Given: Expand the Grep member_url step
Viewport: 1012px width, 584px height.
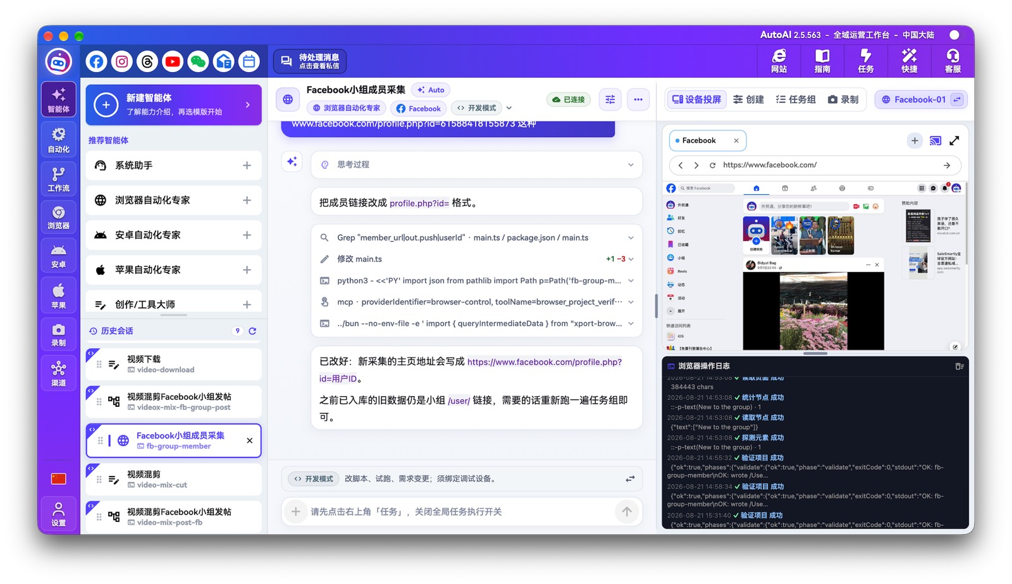Looking at the screenshot, I should tap(477, 238).
